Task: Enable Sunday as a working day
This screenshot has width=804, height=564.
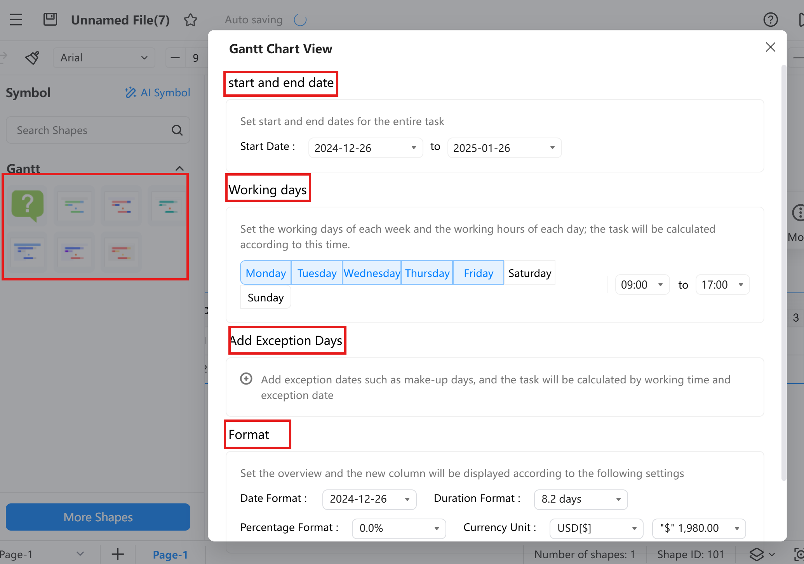Action: coord(266,298)
